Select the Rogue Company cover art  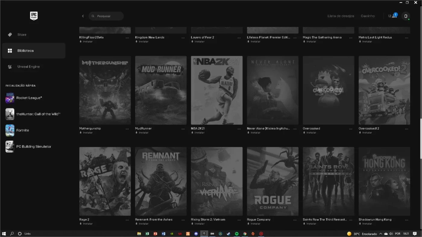pyautogui.click(x=272, y=181)
